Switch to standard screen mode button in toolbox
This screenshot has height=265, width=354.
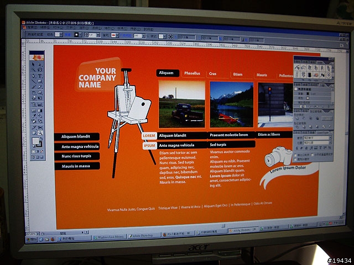[x=33, y=157]
